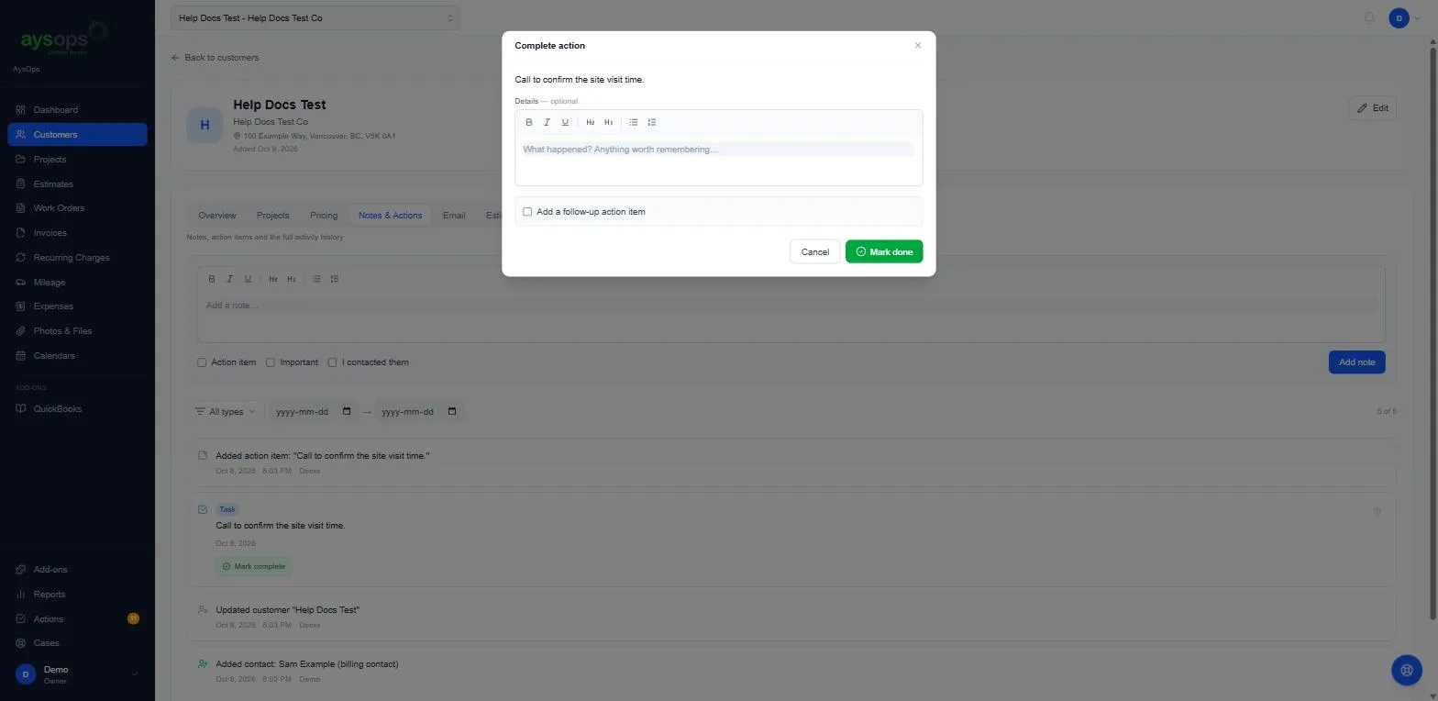Toggle Italic in Complete action details toolbar
1438x701 pixels.
click(x=547, y=122)
